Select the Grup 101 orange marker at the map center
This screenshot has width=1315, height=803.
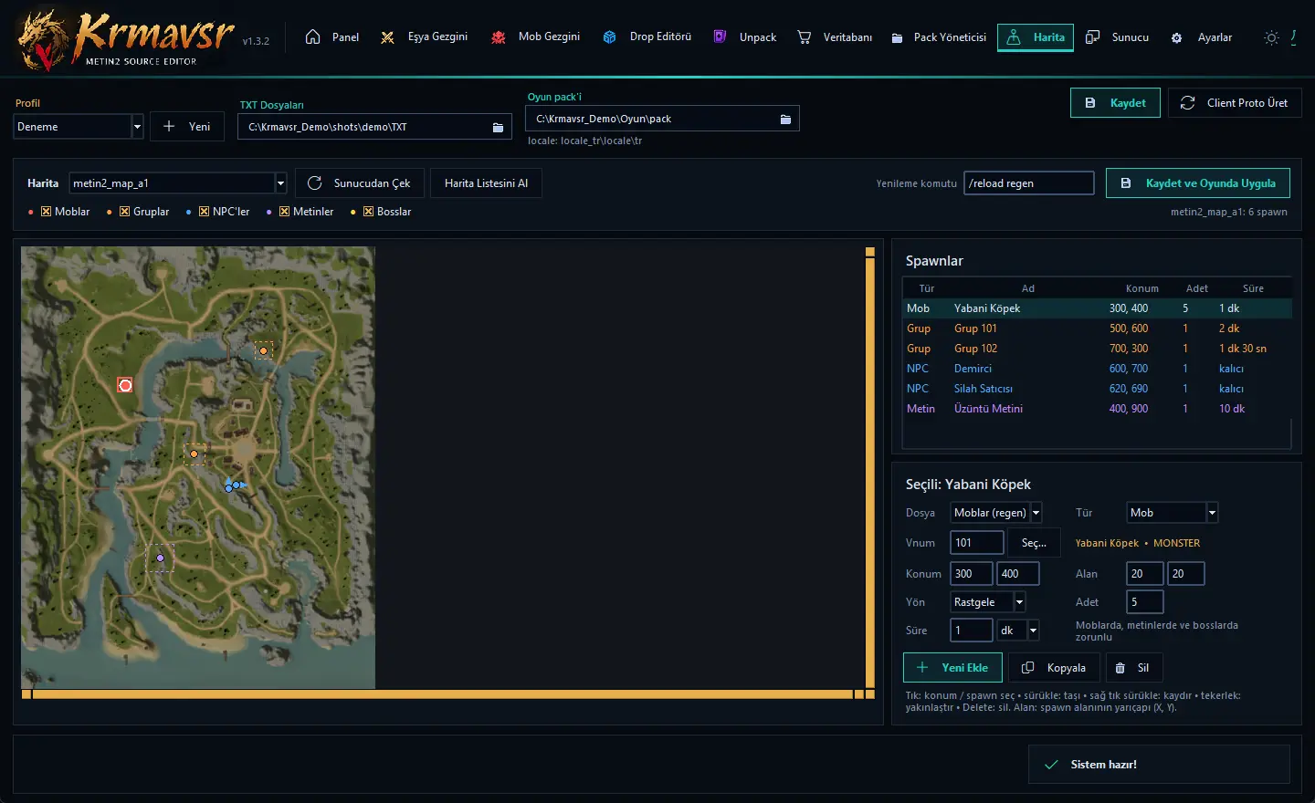tap(194, 454)
